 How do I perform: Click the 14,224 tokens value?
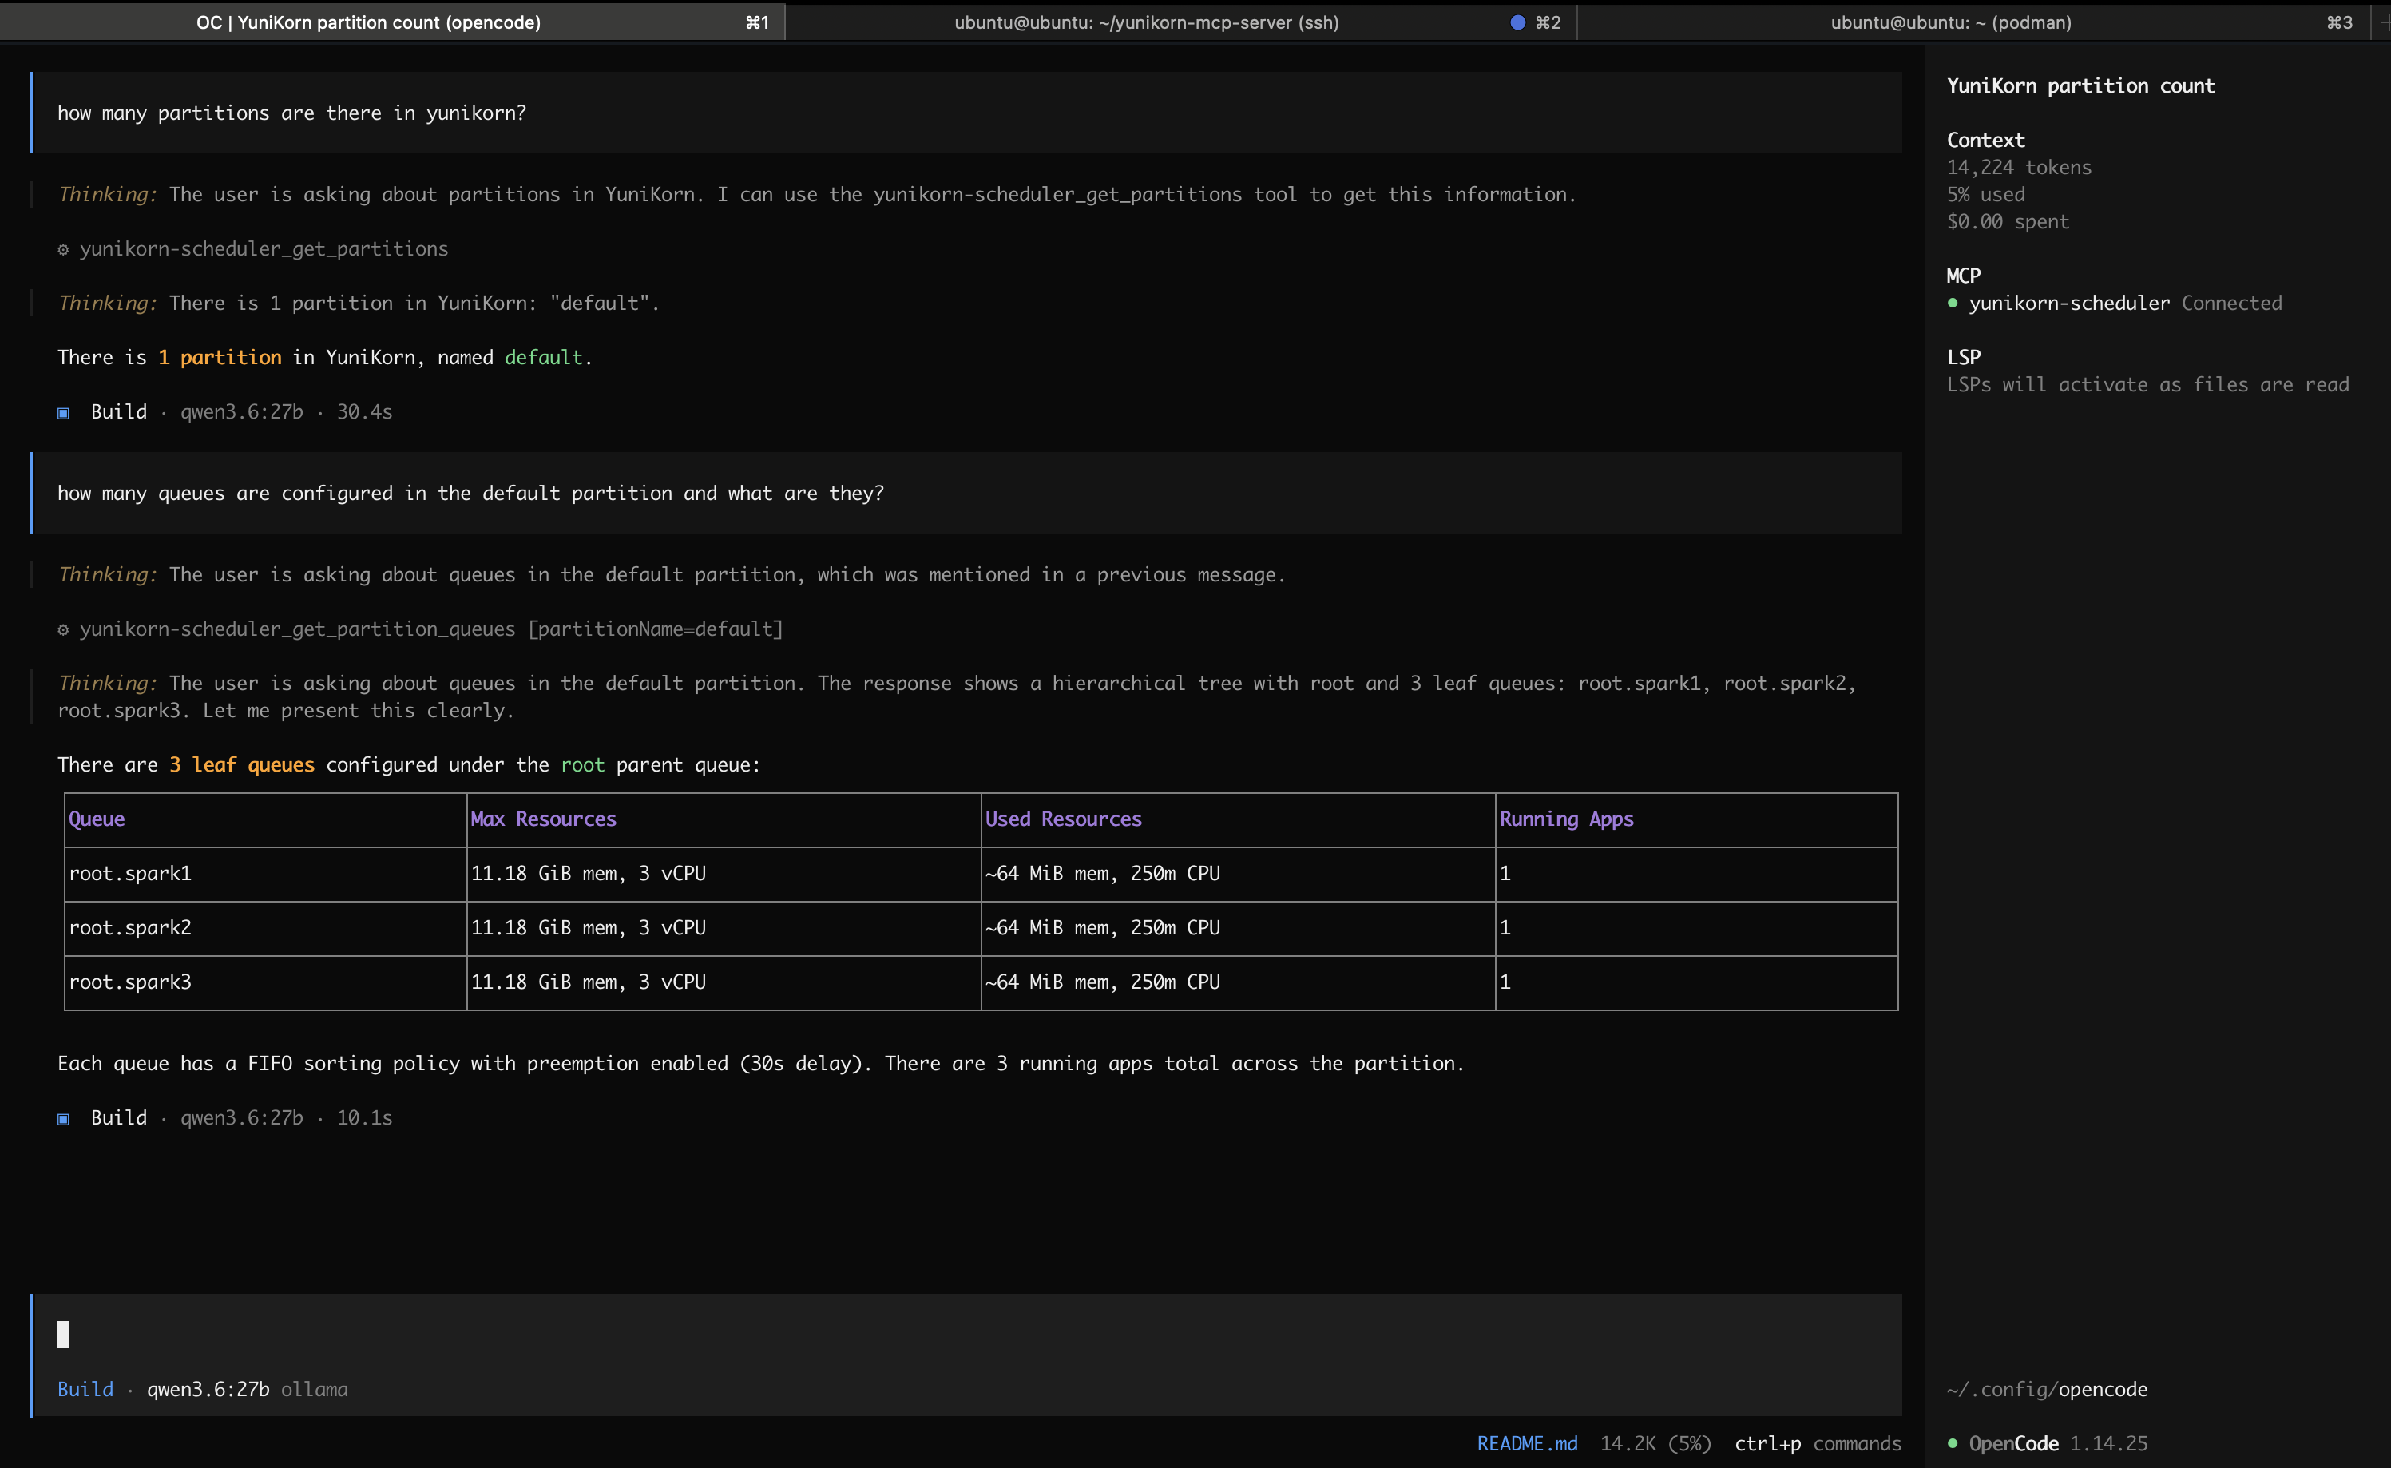coord(2018,167)
